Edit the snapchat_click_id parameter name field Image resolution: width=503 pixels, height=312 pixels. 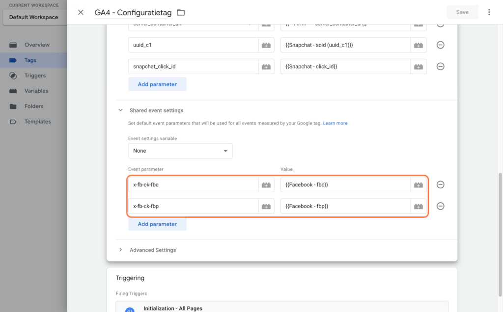[193, 67]
